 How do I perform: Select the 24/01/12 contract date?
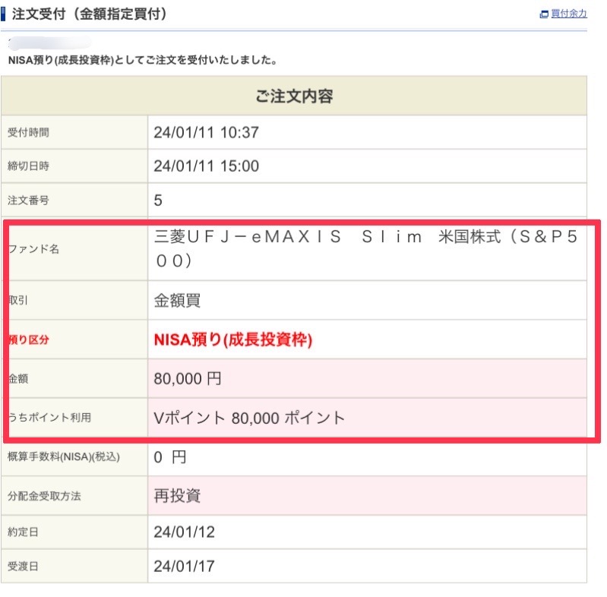[x=185, y=532]
